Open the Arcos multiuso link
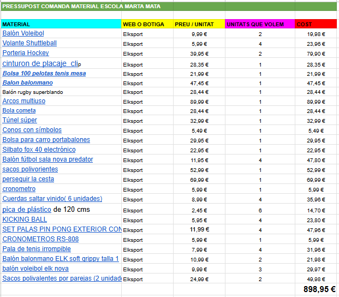339x297 pixels. [24, 101]
